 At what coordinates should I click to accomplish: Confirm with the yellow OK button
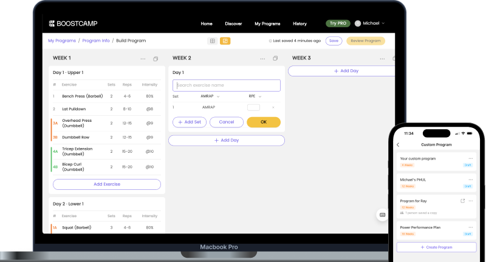click(264, 122)
